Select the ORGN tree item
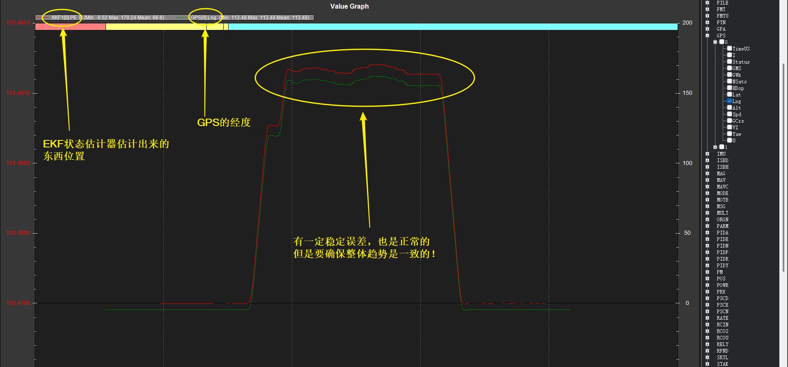Screen dimensions: 788x367 [x=722, y=220]
